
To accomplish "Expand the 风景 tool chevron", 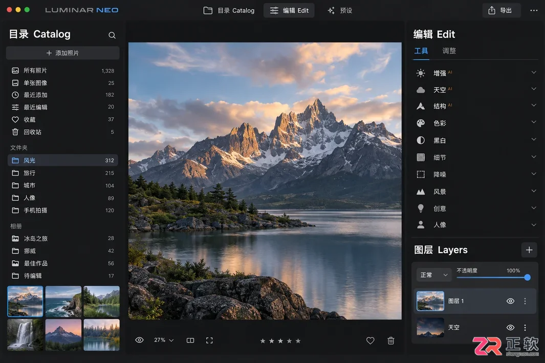I will 534,191.
